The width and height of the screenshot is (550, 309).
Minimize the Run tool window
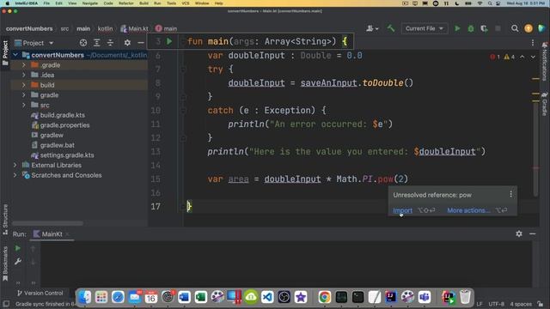point(533,233)
